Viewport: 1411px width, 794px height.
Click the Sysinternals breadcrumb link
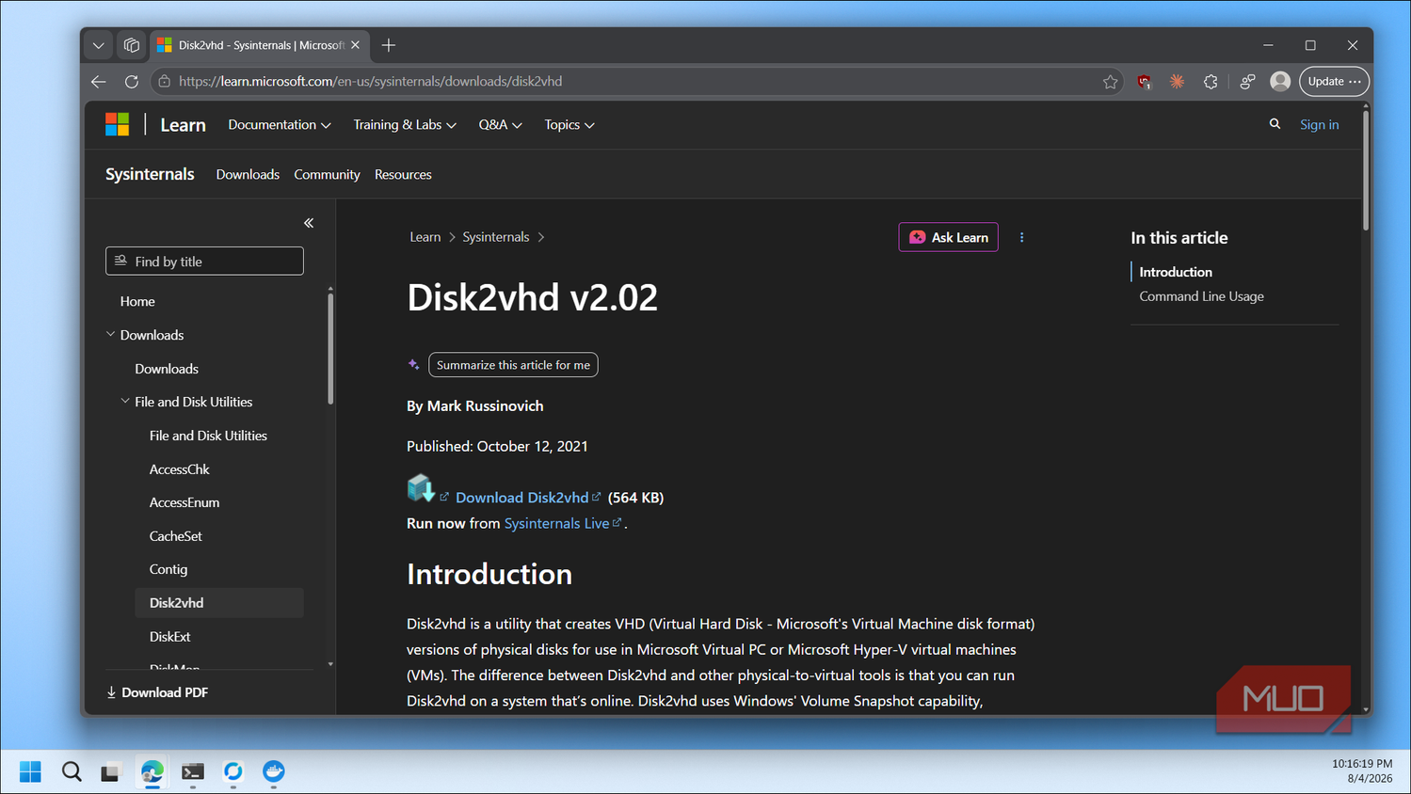pyautogui.click(x=496, y=237)
